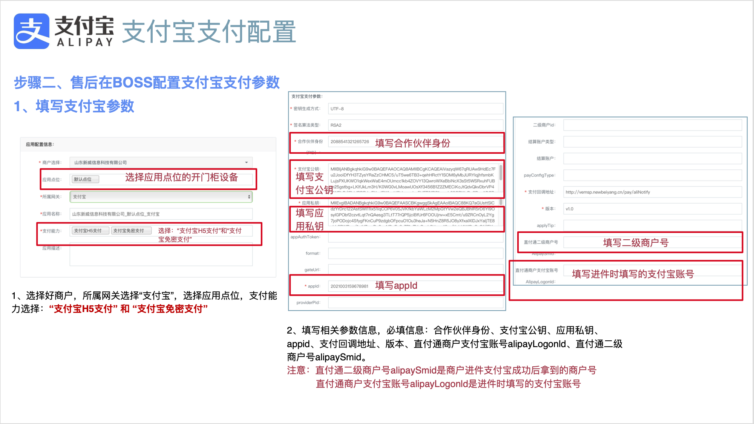Click the red text “支付宝H5支付” 和 “支付宝免密支付”
754x424 pixels.
point(128,309)
